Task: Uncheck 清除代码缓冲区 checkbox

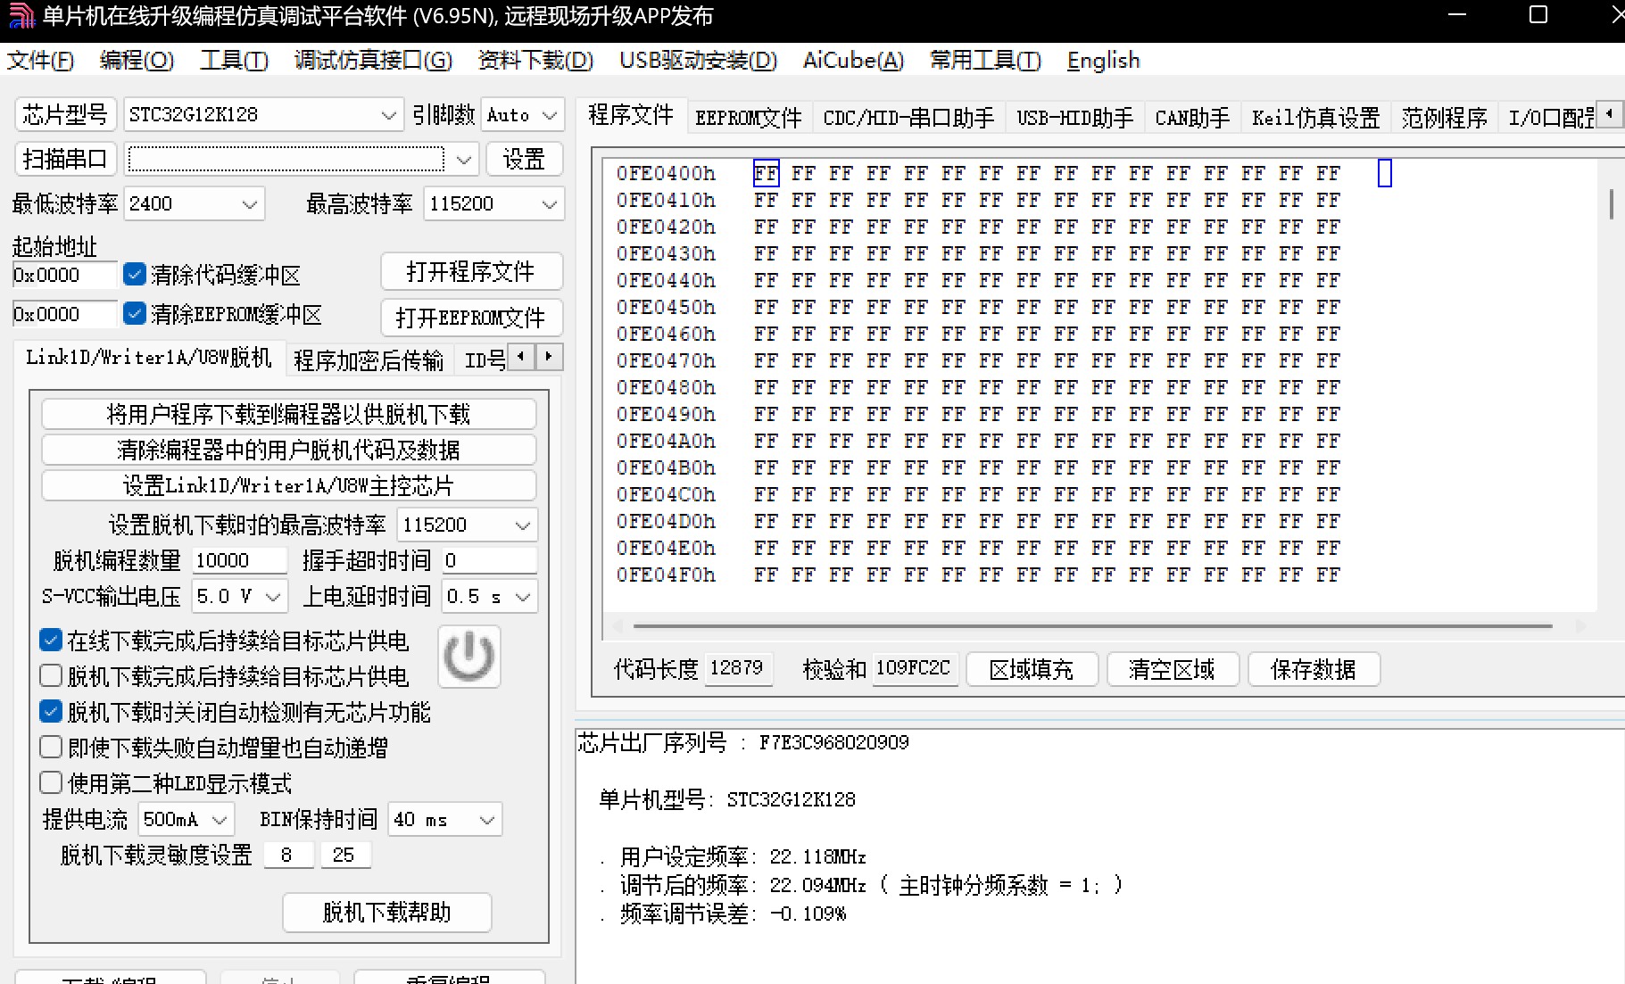Action: [x=135, y=274]
